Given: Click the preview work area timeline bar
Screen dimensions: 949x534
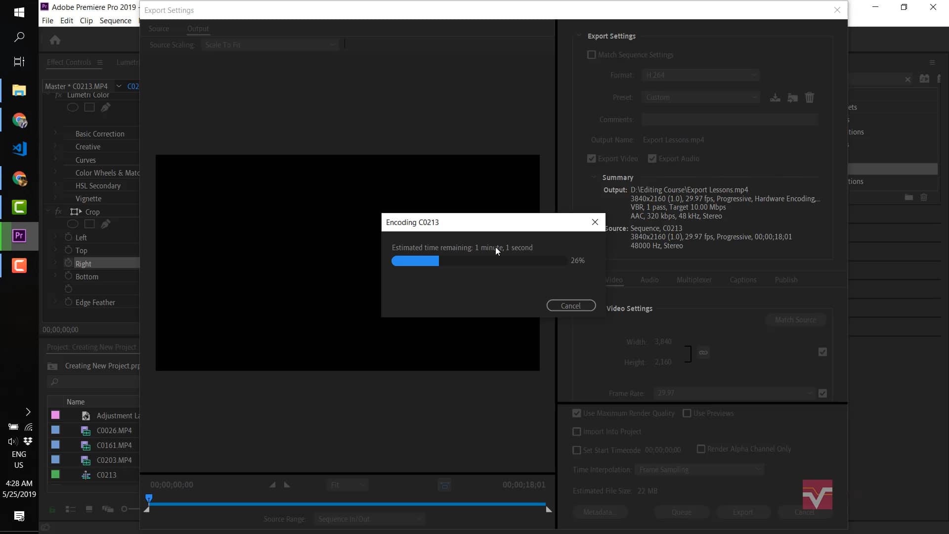Looking at the screenshot, I should tap(347, 504).
